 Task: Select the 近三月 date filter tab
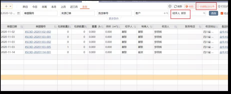coord(74,7)
